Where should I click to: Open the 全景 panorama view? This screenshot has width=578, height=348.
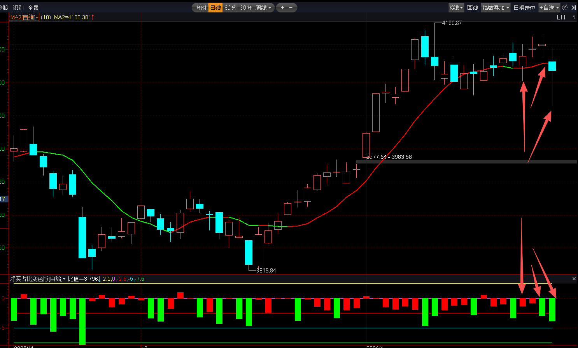[33, 8]
